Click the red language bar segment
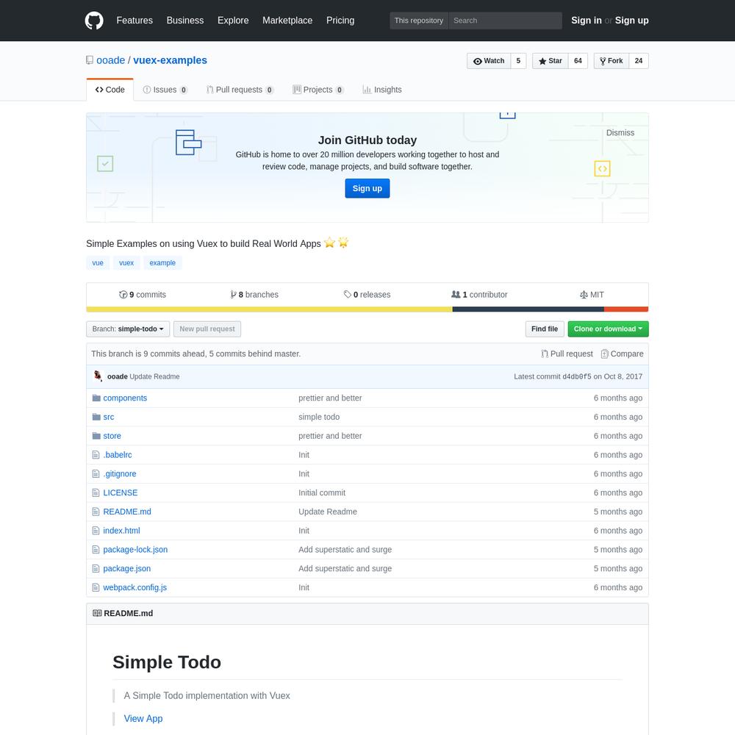The image size is (735, 735). [626, 309]
